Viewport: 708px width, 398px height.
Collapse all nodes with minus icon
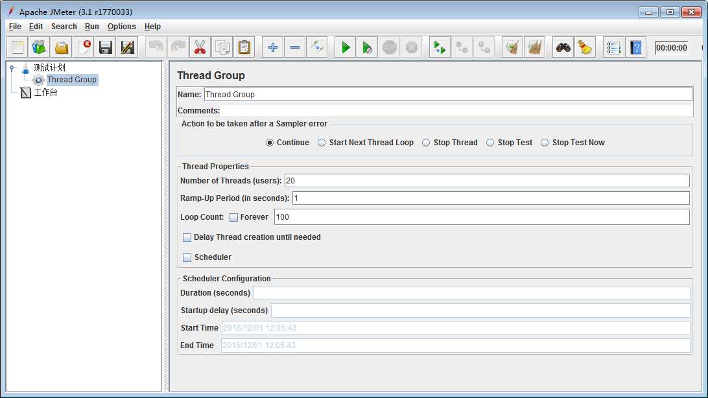[x=295, y=47]
